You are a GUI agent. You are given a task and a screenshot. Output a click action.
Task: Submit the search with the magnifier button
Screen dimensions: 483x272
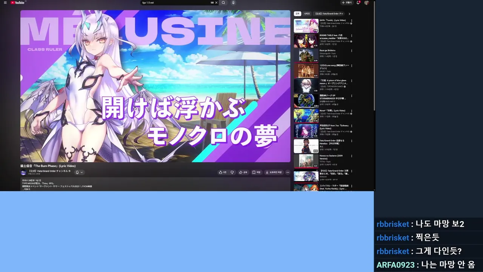[x=223, y=3]
